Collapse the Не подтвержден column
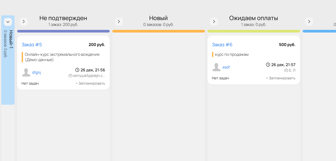 24,22
